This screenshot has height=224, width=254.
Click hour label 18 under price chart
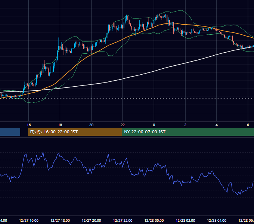click(60, 125)
